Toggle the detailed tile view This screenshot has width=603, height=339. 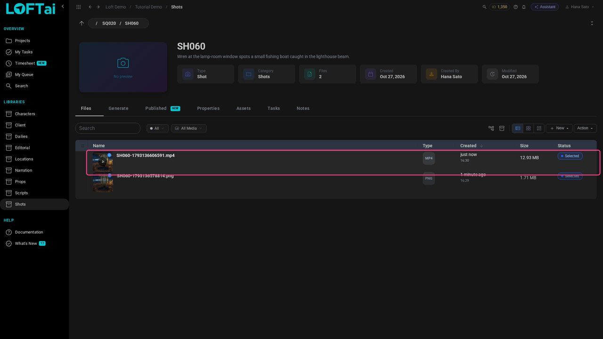click(x=539, y=128)
